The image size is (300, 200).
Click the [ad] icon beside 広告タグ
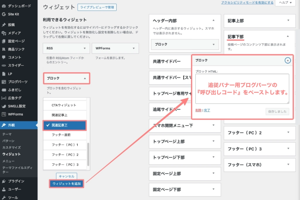[4, 98]
